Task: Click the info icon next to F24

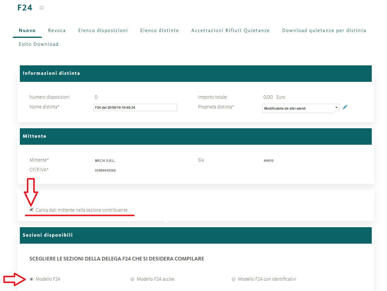Action: [x=42, y=8]
